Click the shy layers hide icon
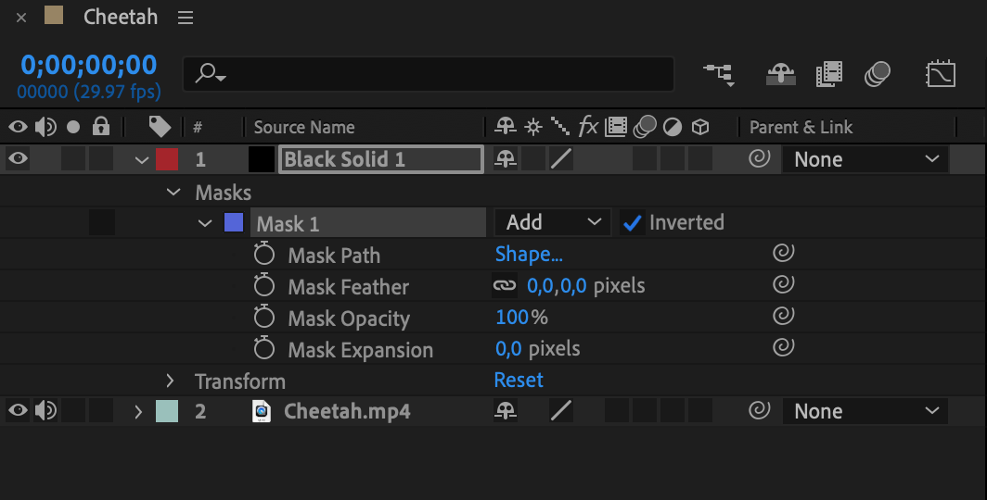987x500 pixels. 780,73
